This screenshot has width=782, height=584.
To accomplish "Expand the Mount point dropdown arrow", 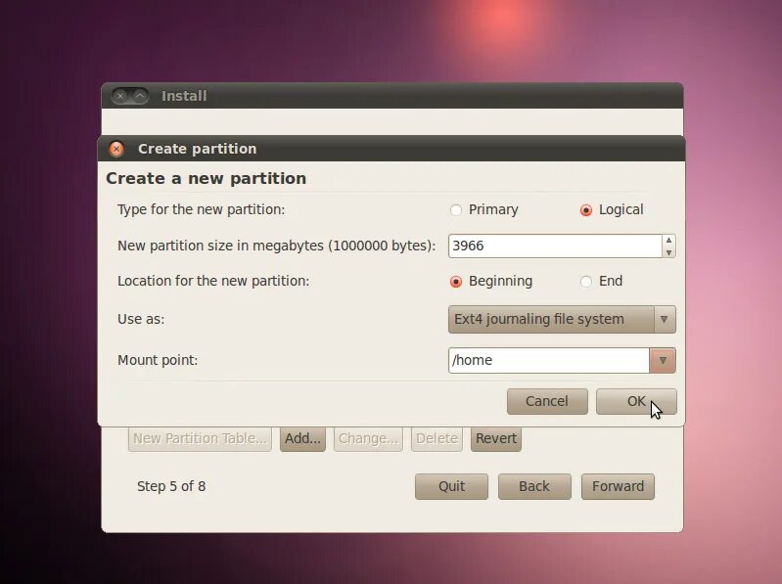I will click(x=663, y=360).
